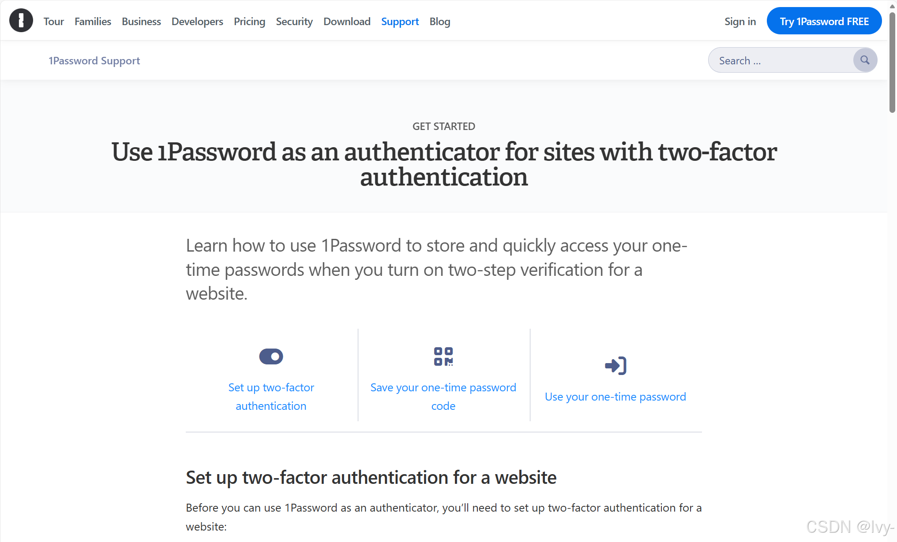Screen dimensions: 897x542
Task: Go to 1Password Support home
Action: 94,60
